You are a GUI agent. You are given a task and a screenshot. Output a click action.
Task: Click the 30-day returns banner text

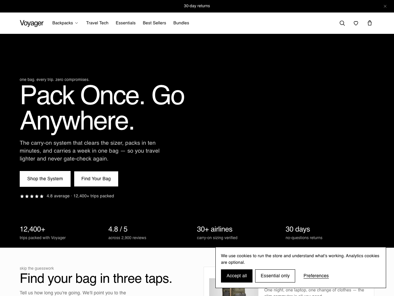[x=197, y=6]
